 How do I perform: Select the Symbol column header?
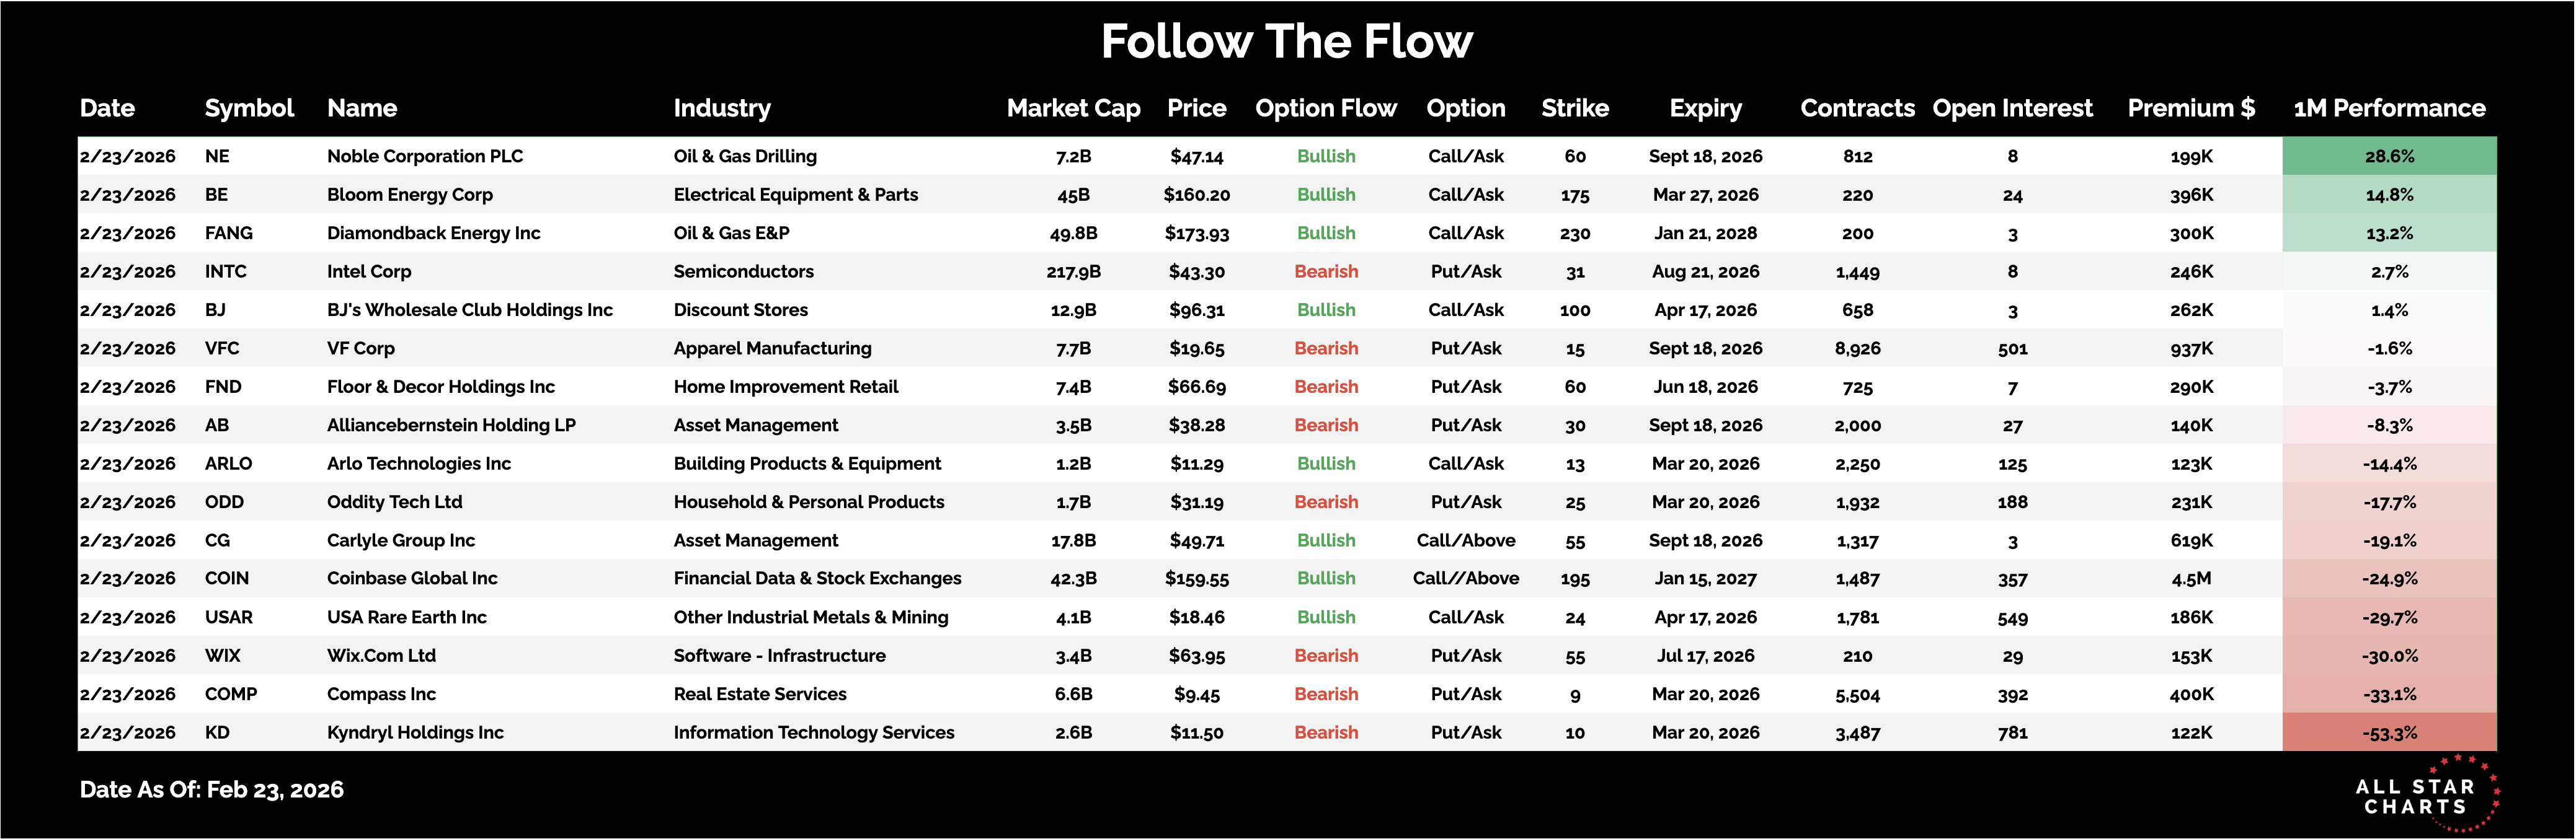[249, 108]
